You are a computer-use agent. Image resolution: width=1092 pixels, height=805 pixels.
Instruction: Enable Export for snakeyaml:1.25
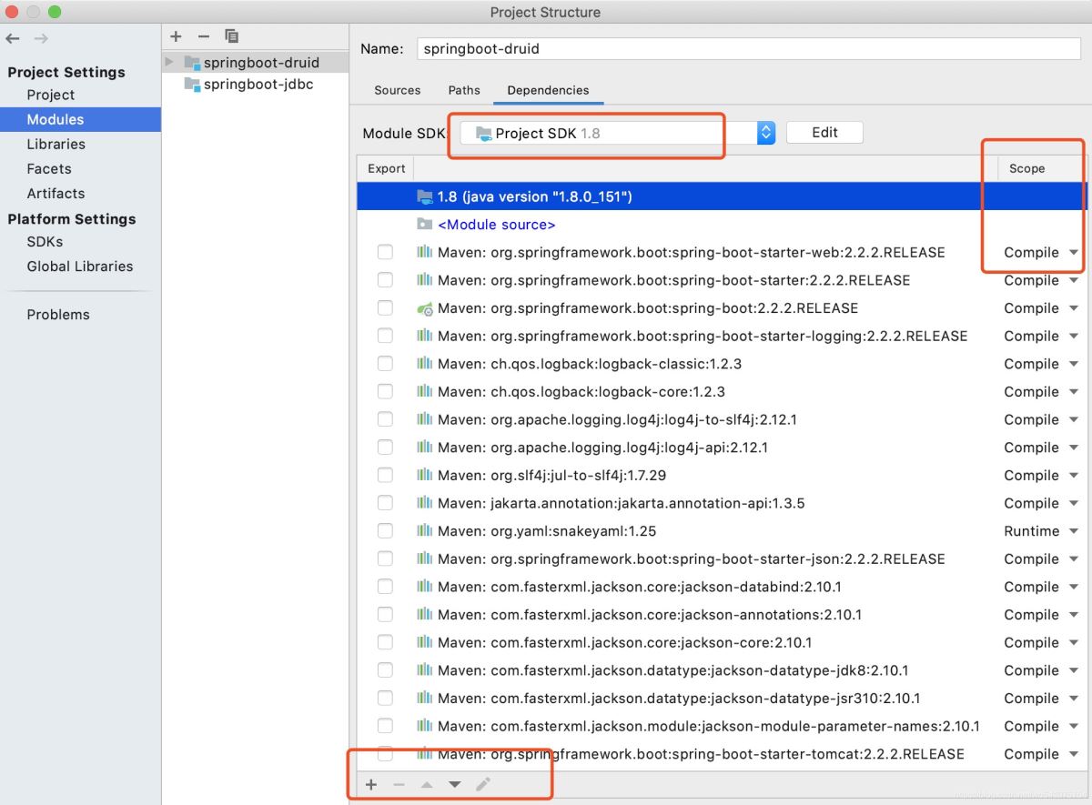[x=385, y=530]
